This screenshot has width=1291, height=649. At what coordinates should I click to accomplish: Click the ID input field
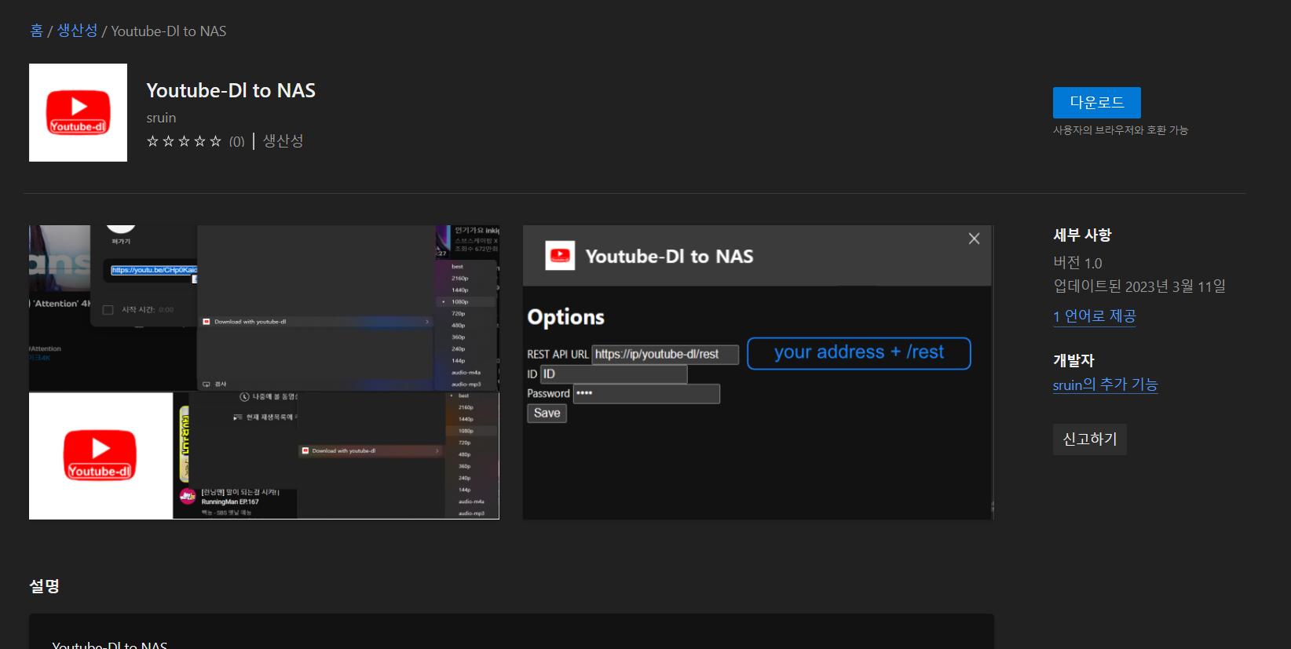(x=613, y=374)
